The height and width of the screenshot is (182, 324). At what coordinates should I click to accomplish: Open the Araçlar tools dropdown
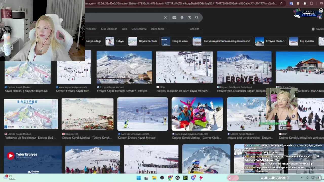pyautogui.click(x=196, y=29)
